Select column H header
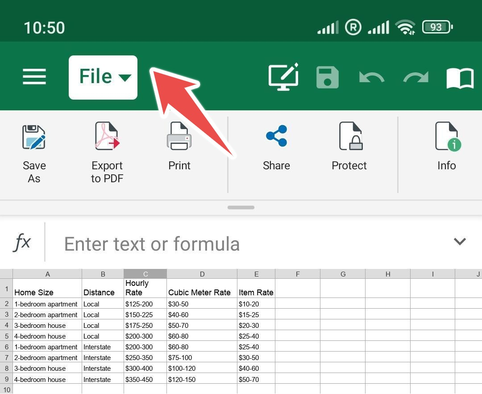Image resolution: width=482 pixels, height=394 pixels. point(388,274)
